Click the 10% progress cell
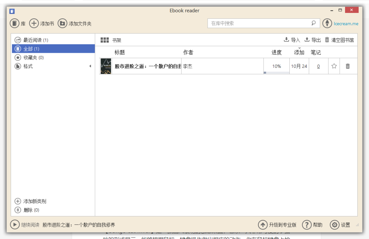This screenshot has width=369, height=239. click(276, 66)
